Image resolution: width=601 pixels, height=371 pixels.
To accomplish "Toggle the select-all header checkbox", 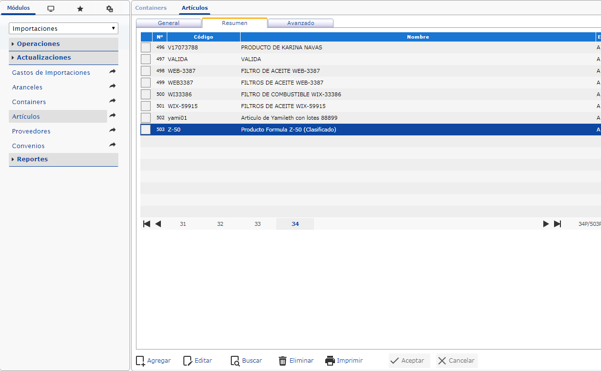I will tap(146, 37).
